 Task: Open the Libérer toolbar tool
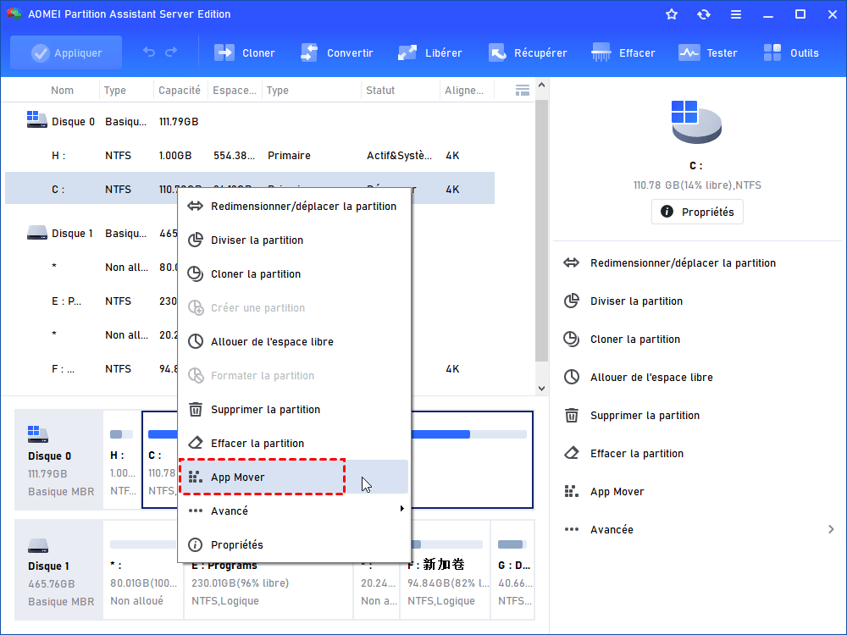coord(429,52)
